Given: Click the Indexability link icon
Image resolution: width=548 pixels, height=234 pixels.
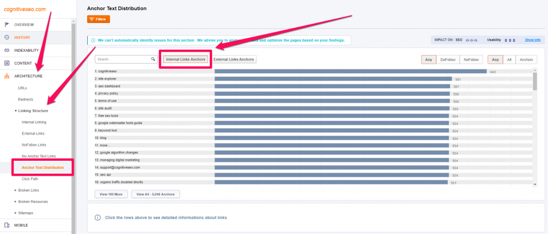Looking at the screenshot, I should (6, 50).
